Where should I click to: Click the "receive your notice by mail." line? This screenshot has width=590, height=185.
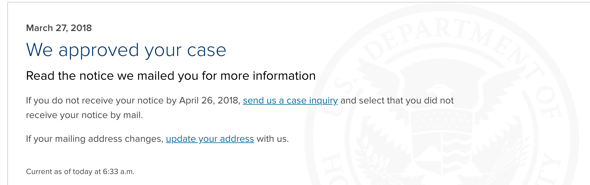point(85,115)
